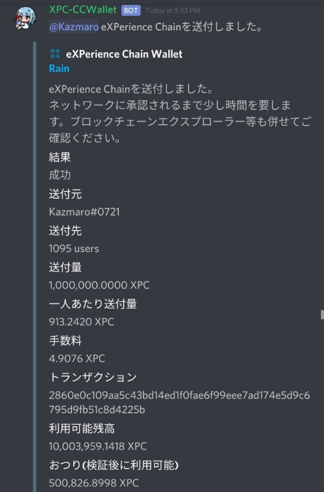Image resolution: width=324 pixels, height=492 pixels.
Task: Click the embed description paragraph text
Action: point(180,113)
